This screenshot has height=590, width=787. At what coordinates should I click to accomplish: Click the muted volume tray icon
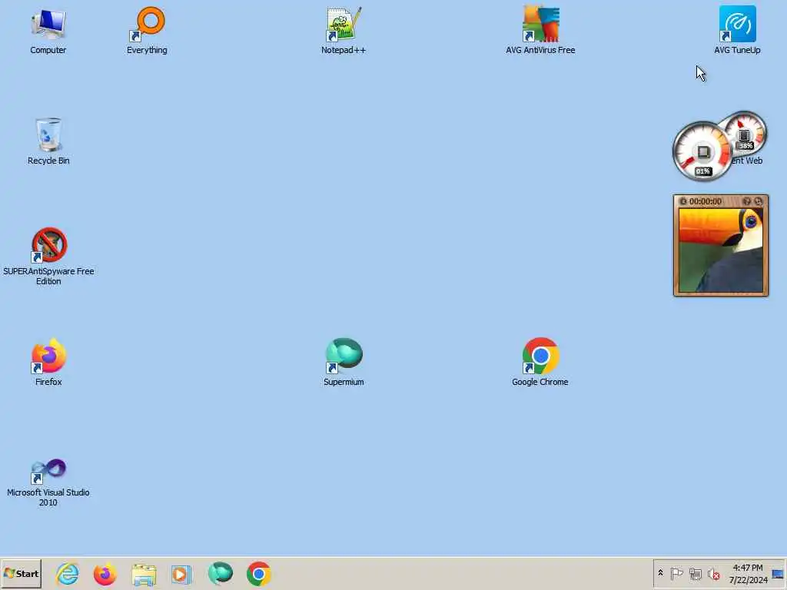pyautogui.click(x=713, y=573)
